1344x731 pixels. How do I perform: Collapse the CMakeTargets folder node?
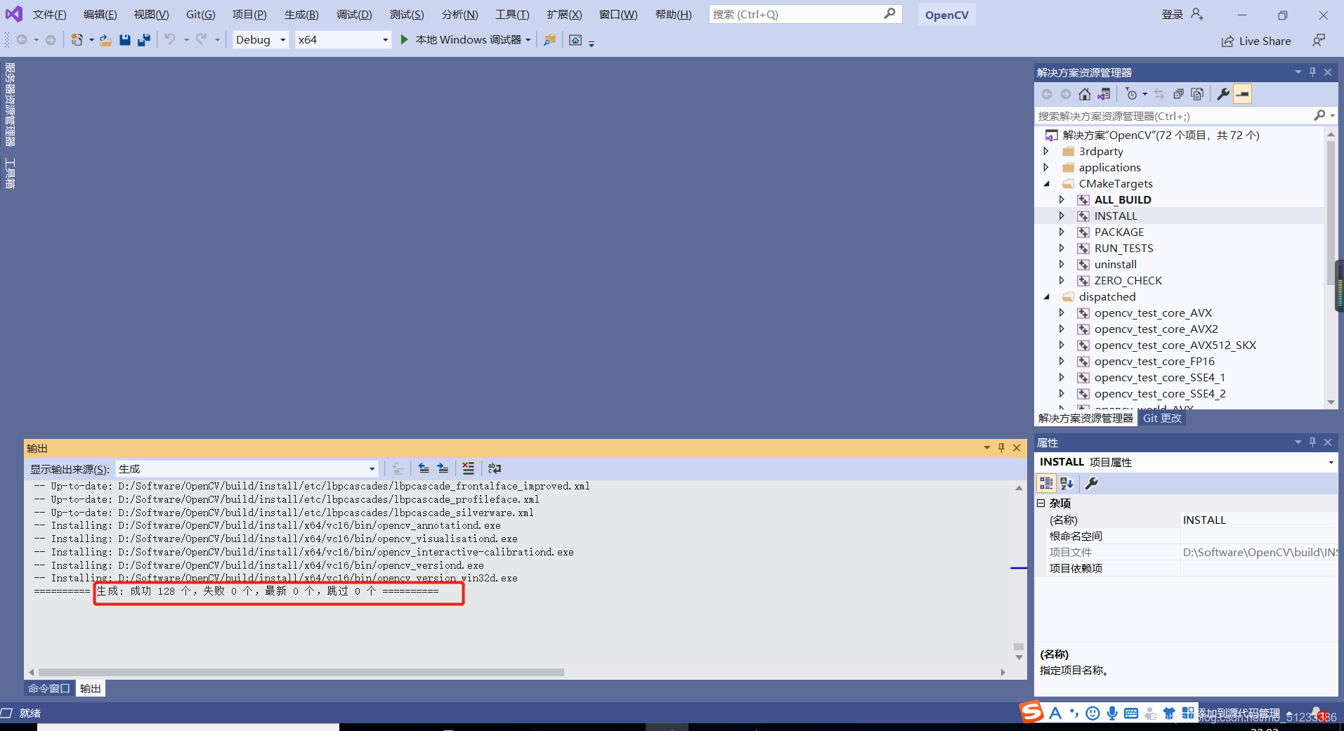[1047, 184]
